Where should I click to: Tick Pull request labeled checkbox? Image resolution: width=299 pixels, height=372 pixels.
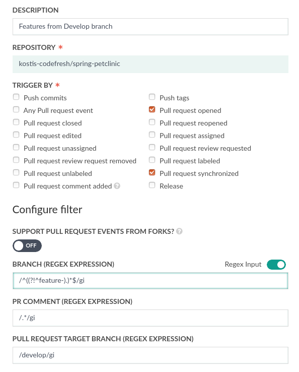click(x=152, y=160)
